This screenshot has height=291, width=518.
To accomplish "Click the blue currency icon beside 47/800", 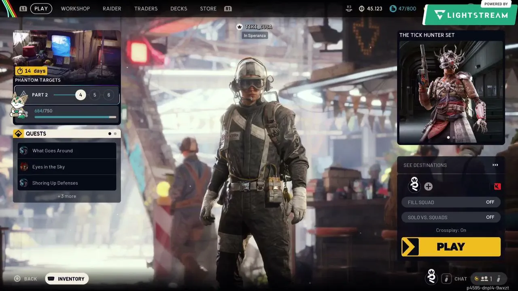I will pyautogui.click(x=393, y=8).
